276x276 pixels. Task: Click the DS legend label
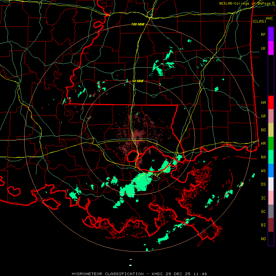[263, 184]
